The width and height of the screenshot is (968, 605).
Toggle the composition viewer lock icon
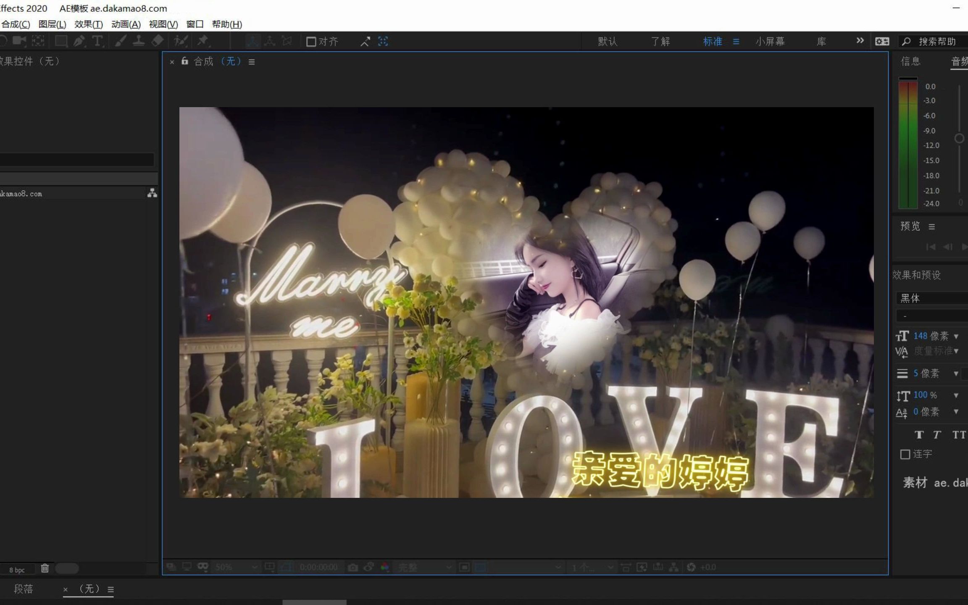(184, 61)
